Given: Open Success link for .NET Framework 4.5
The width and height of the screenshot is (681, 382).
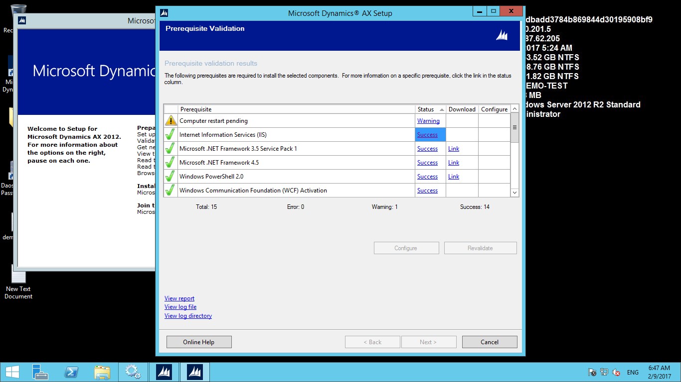Looking at the screenshot, I should coord(427,163).
